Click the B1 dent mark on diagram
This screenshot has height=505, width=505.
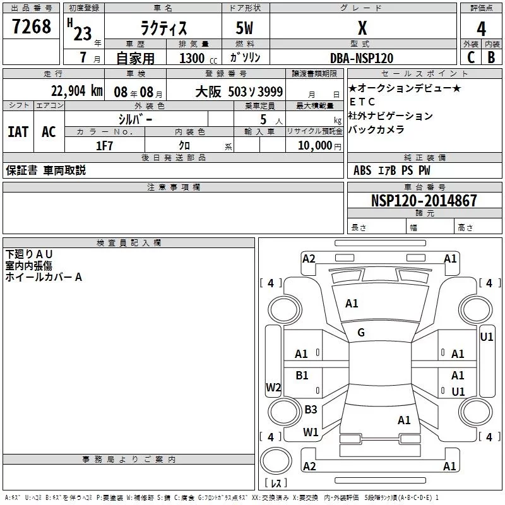coord(302,375)
